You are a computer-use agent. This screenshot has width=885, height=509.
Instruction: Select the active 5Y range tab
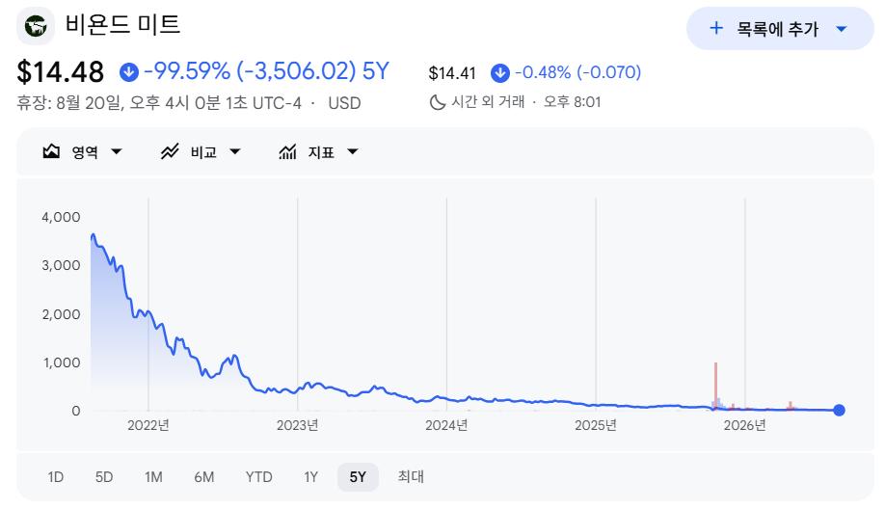(358, 477)
